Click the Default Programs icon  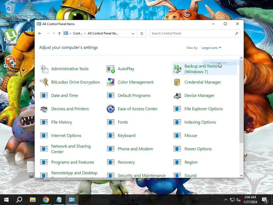click(111, 96)
